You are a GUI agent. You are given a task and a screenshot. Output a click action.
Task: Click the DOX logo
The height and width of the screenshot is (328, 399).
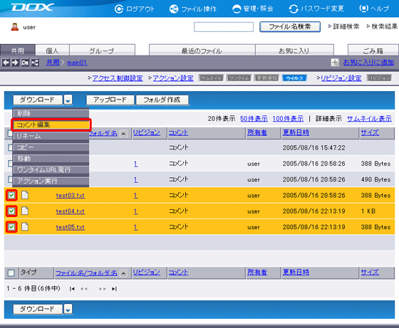32,7
